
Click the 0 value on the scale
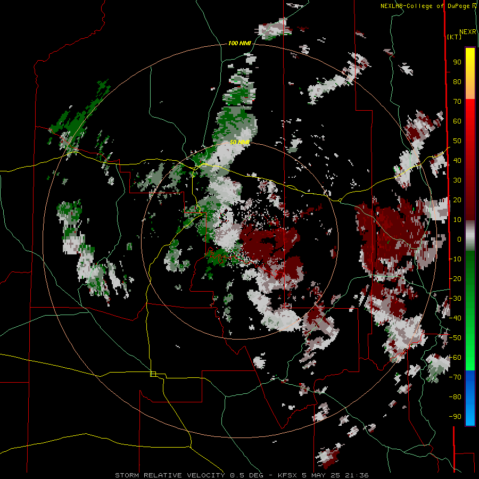pos(459,240)
